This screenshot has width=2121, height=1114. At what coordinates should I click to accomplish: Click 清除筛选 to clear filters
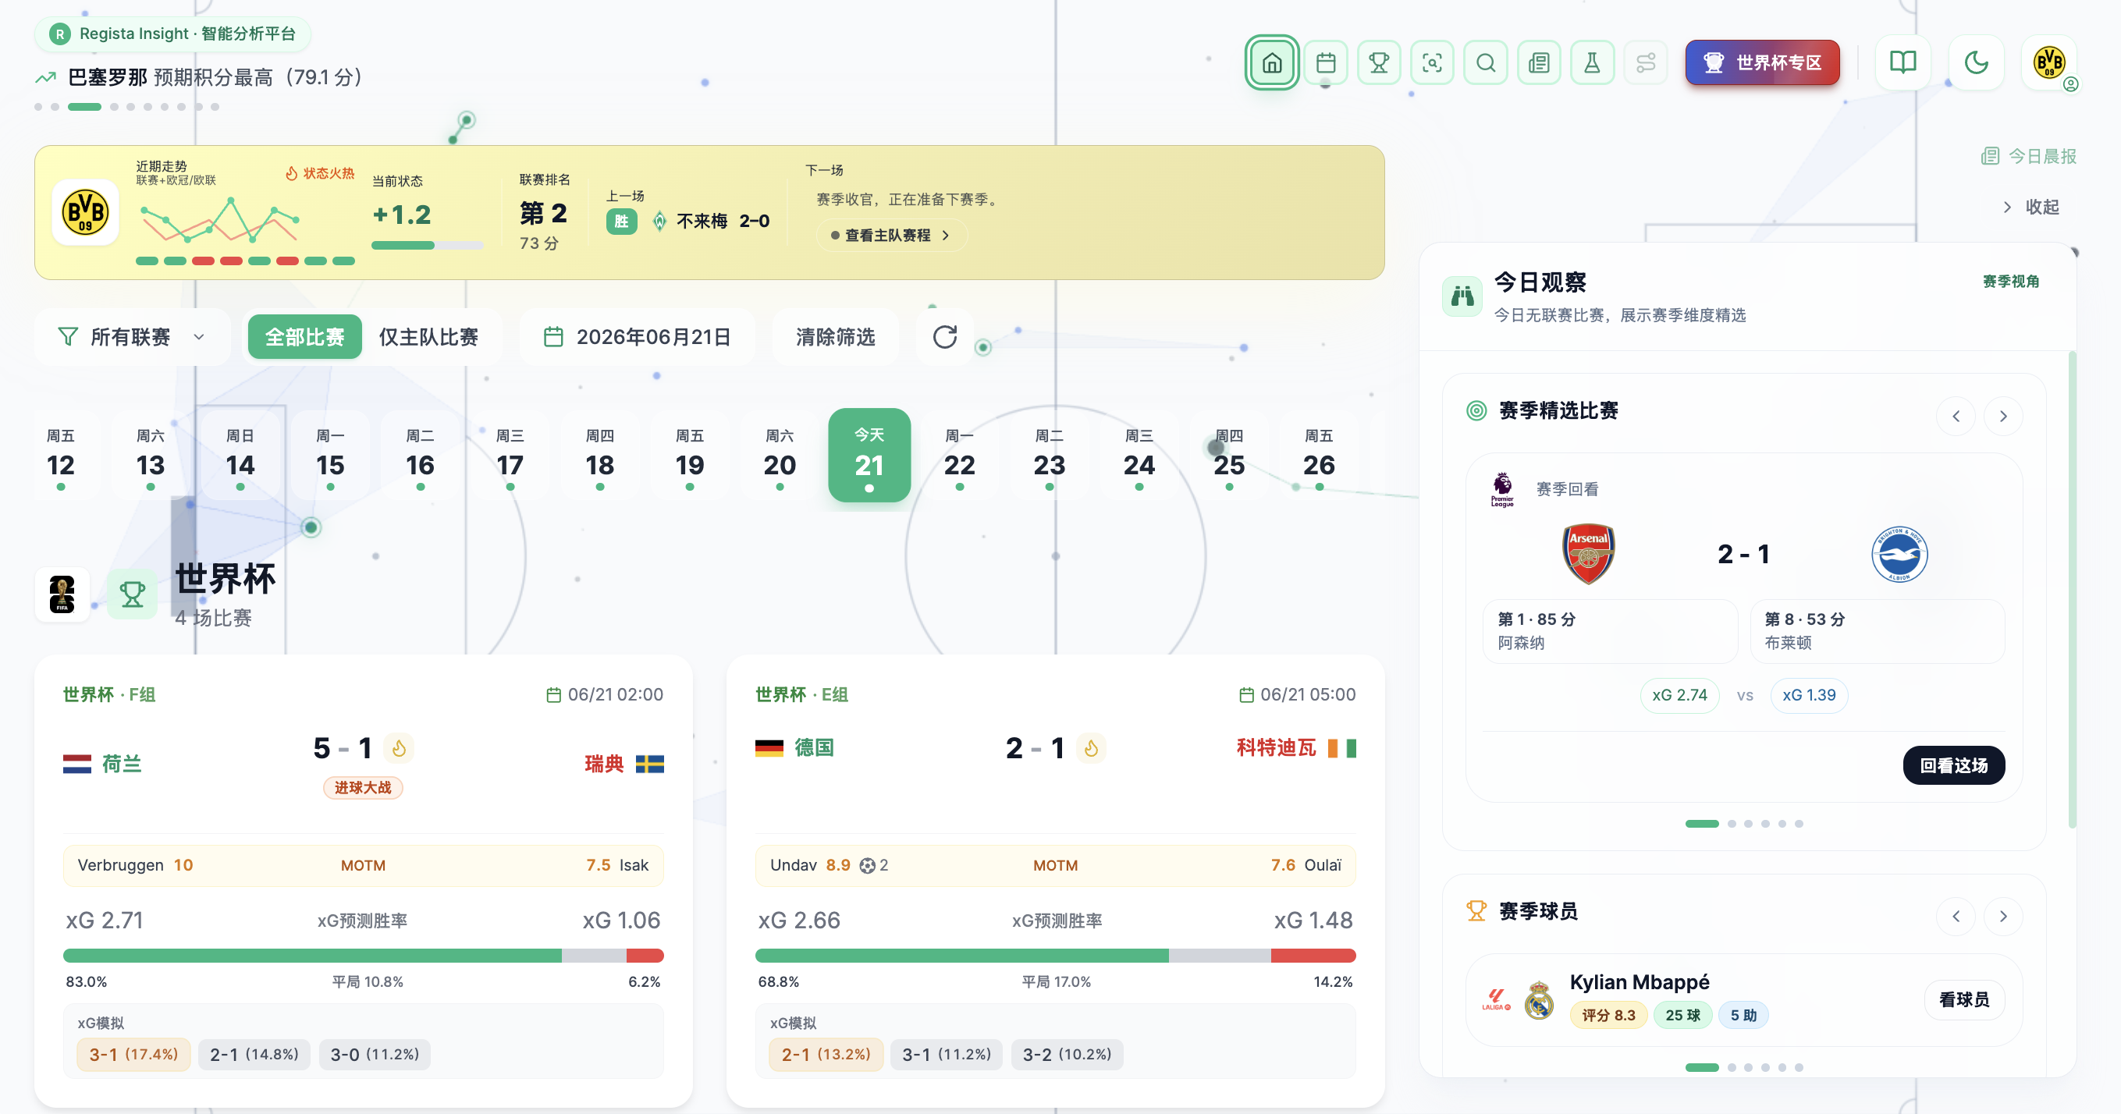(x=835, y=337)
